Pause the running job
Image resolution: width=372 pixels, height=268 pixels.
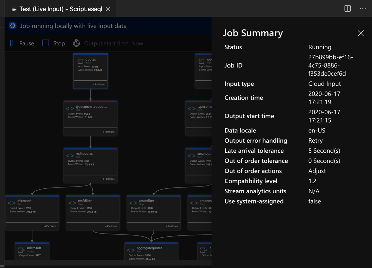[x=22, y=43]
